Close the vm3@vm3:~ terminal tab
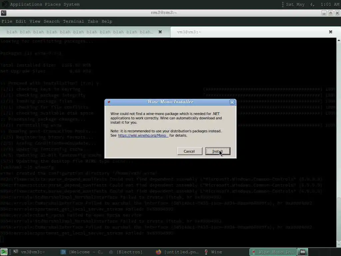The height and width of the screenshot is (256, 341). coord(331,32)
